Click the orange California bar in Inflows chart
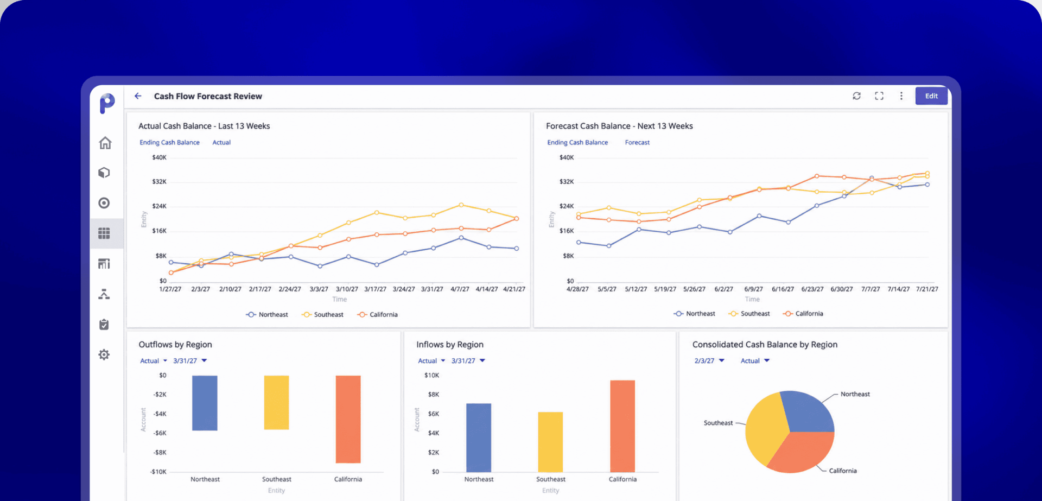The width and height of the screenshot is (1042, 501). [x=622, y=426]
